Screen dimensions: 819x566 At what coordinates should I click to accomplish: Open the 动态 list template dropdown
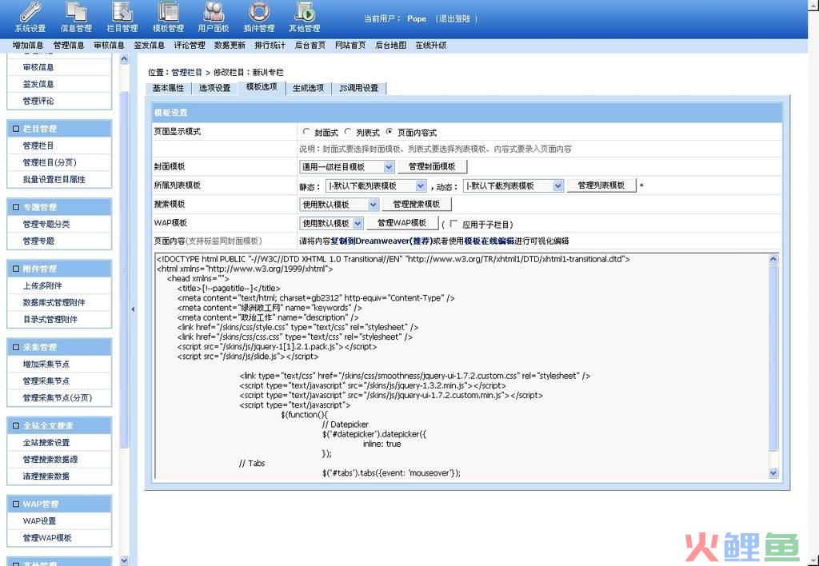513,185
